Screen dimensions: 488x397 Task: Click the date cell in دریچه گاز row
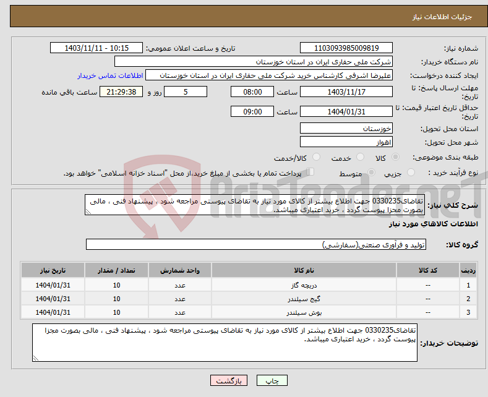(x=53, y=285)
